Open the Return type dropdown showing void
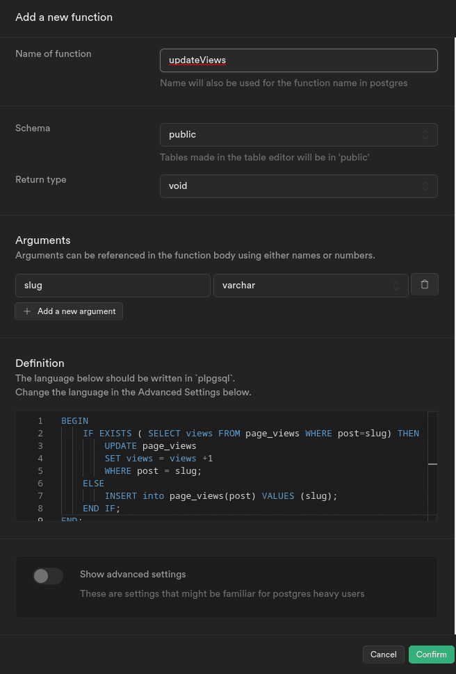 (299, 186)
